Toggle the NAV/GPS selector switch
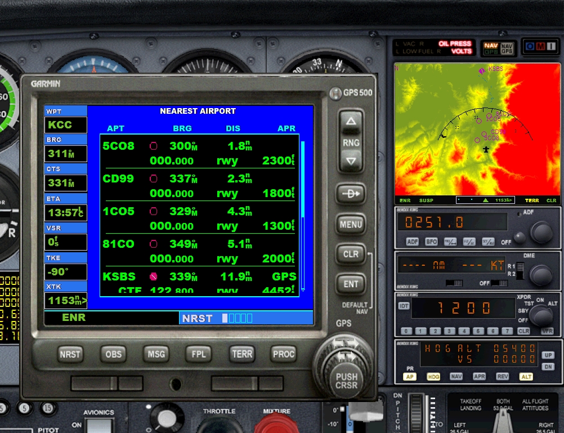 [x=499, y=48]
